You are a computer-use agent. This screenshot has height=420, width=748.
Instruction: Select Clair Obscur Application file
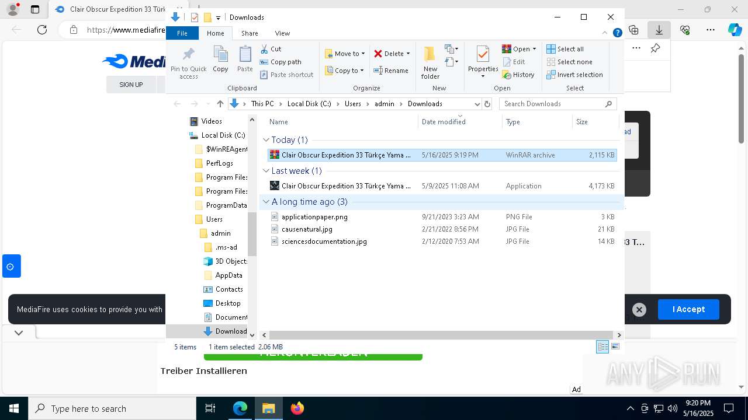pyautogui.click(x=442, y=186)
